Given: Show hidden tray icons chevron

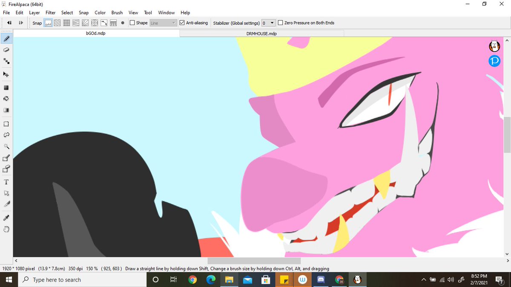Looking at the screenshot, I should pyautogui.click(x=424, y=280).
